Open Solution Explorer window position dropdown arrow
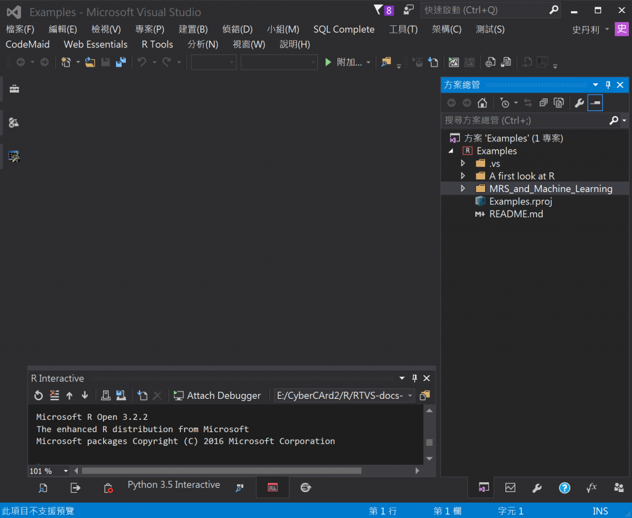The width and height of the screenshot is (632, 518). pyautogui.click(x=596, y=85)
